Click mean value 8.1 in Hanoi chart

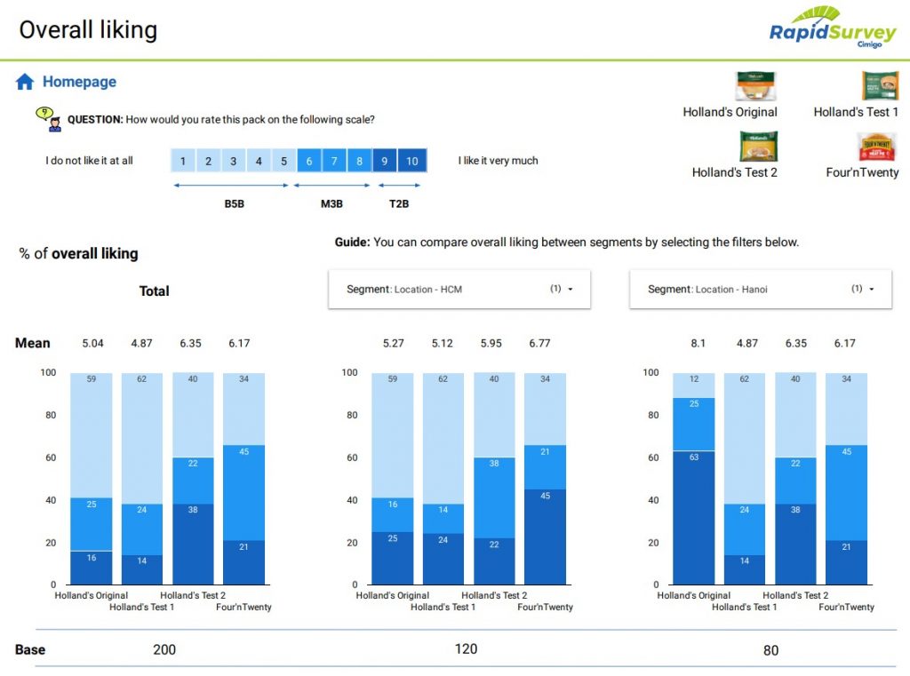(x=698, y=343)
